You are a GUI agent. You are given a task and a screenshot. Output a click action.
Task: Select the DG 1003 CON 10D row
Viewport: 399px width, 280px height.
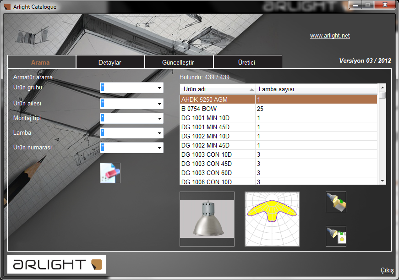279,154
